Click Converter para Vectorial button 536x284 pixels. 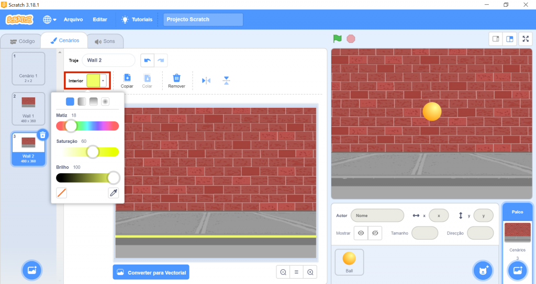click(x=151, y=272)
